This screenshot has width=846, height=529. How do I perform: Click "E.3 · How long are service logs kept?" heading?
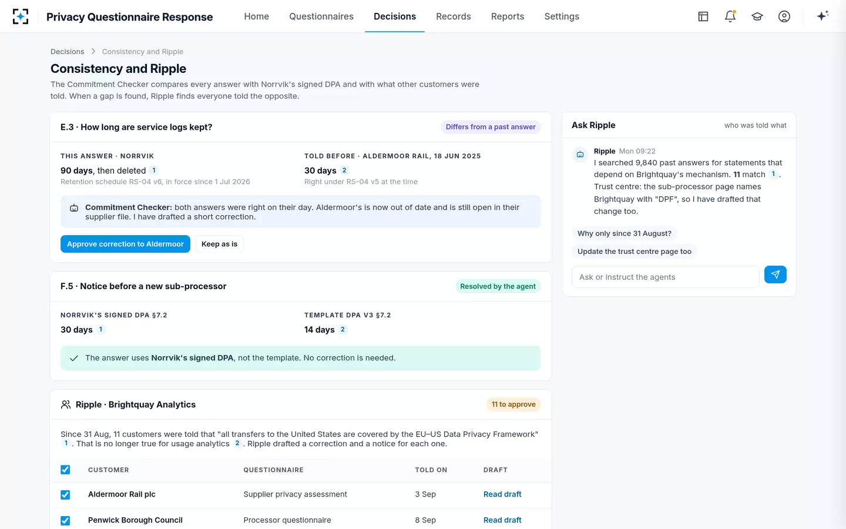tap(136, 127)
